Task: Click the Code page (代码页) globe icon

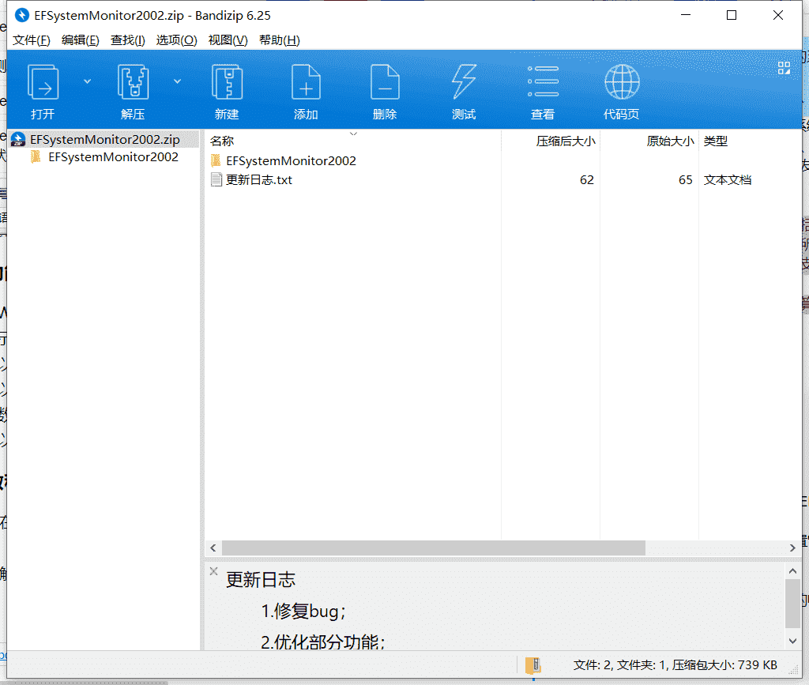Action: pyautogui.click(x=622, y=82)
